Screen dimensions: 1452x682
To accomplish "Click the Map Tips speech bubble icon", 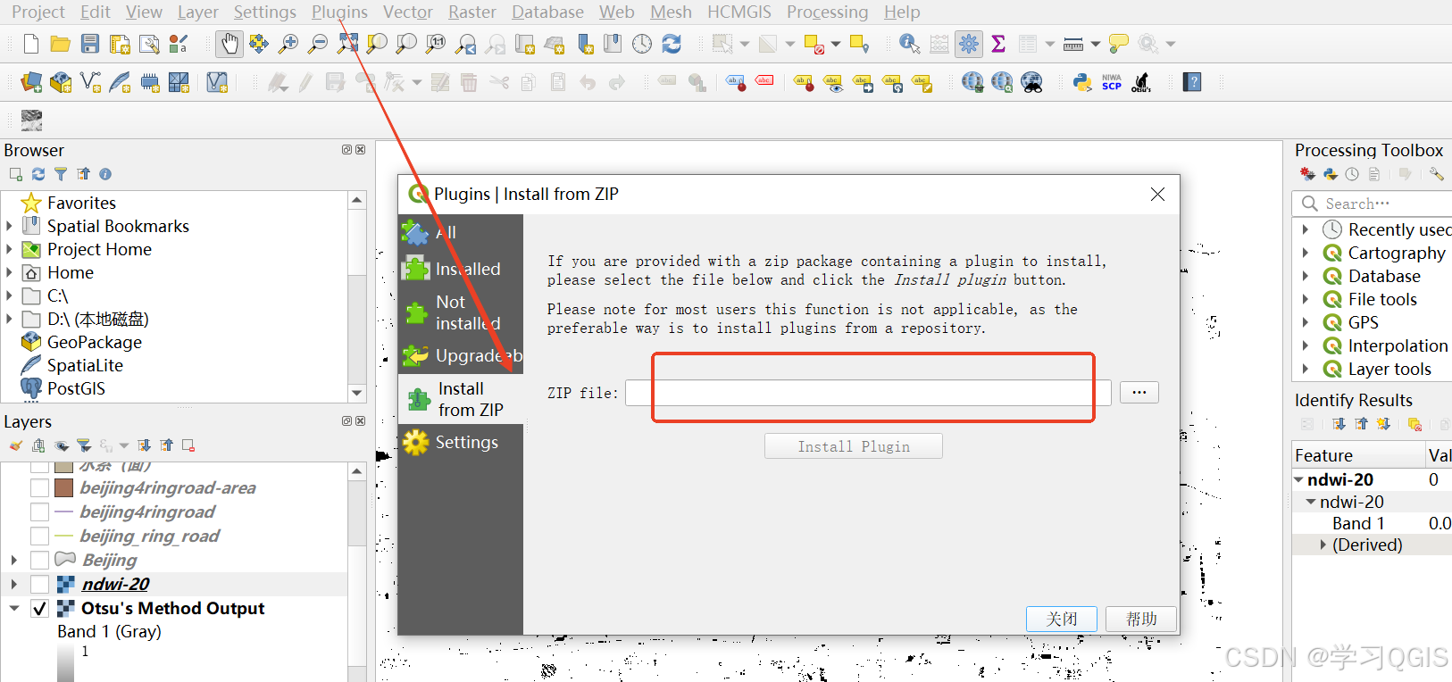I will click(1118, 44).
